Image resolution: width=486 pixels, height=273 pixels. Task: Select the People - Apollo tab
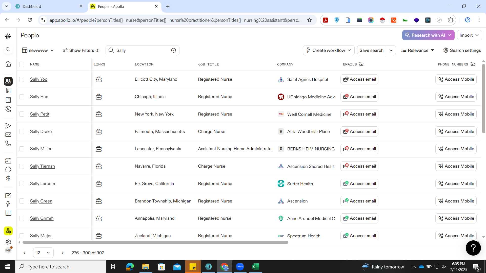(x=124, y=6)
